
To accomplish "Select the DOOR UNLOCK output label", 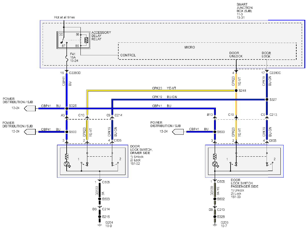I will [x=236, y=55].
